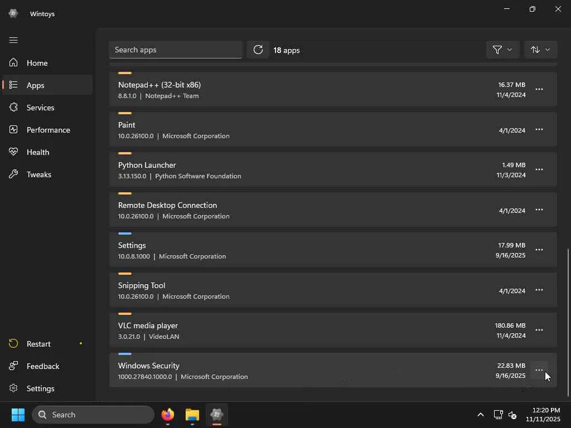This screenshot has width=571, height=428.
Task: Go to the Performance section
Action: tap(47, 130)
